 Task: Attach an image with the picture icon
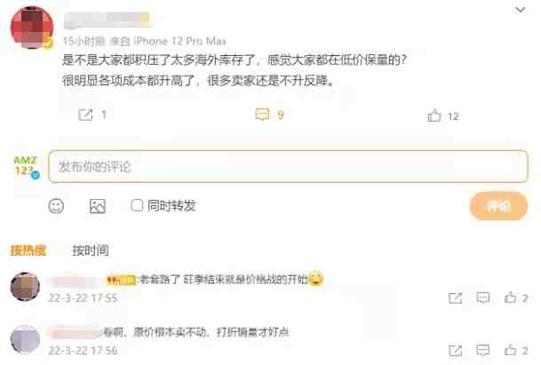click(x=98, y=206)
